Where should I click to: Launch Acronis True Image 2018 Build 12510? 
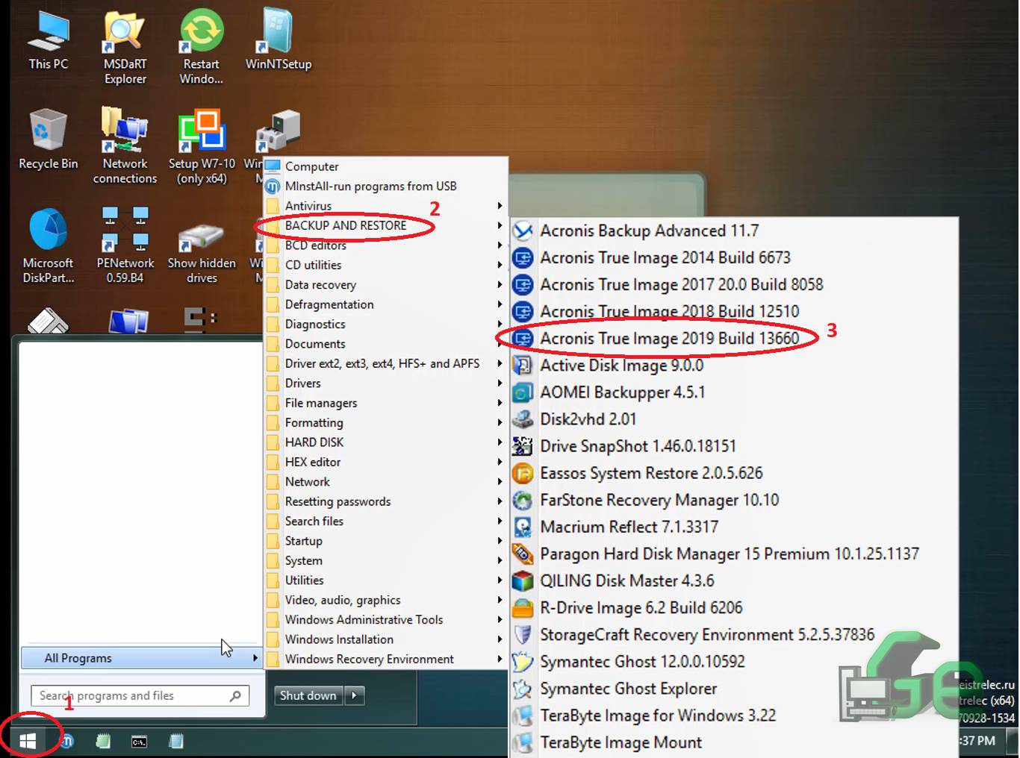[x=733, y=311]
